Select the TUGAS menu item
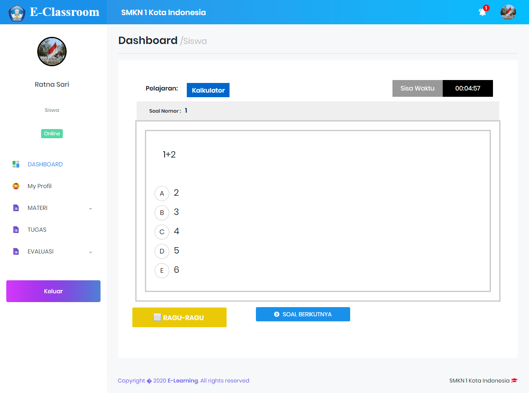The image size is (529, 393). tap(36, 230)
